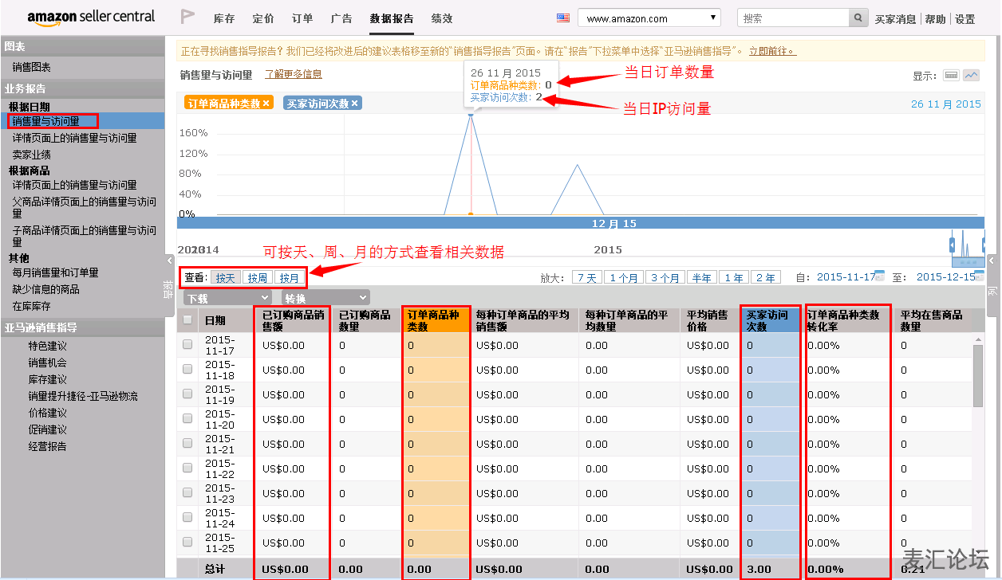Check the row for 2015-11-22
Image resolution: width=1002 pixels, height=580 pixels.
coord(187,468)
